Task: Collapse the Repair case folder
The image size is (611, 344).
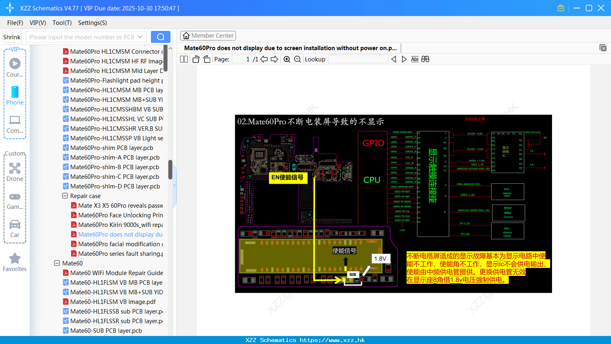Action: 65,196
